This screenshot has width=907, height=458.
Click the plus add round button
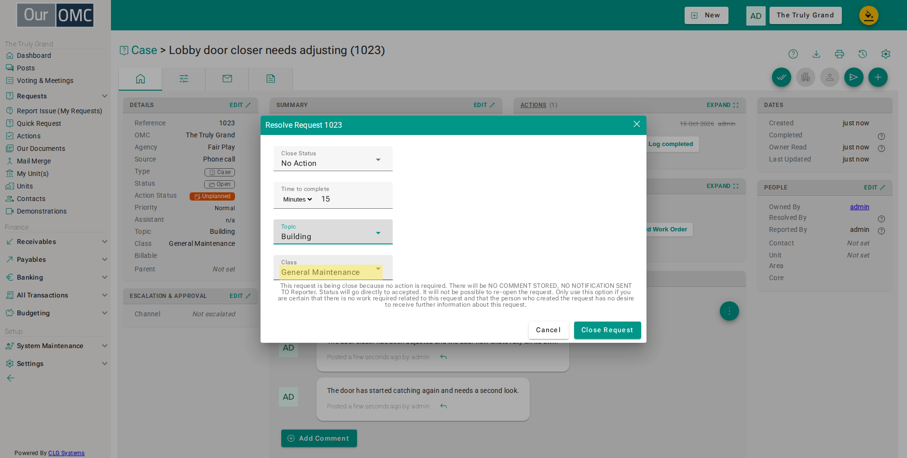click(878, 77)
